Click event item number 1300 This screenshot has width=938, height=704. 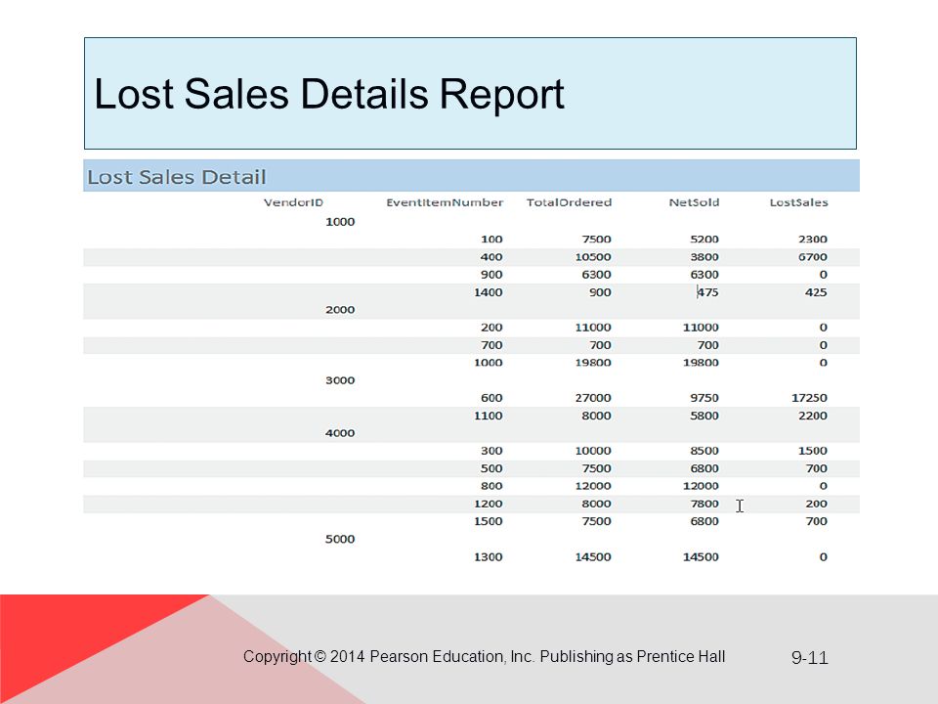click(x=489, y=556)
